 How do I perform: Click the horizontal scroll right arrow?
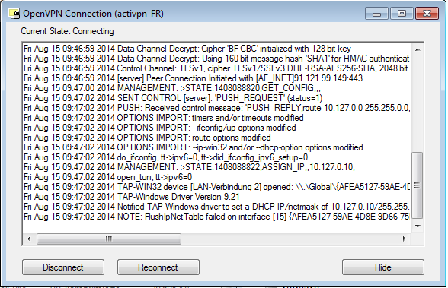(404, 239)
